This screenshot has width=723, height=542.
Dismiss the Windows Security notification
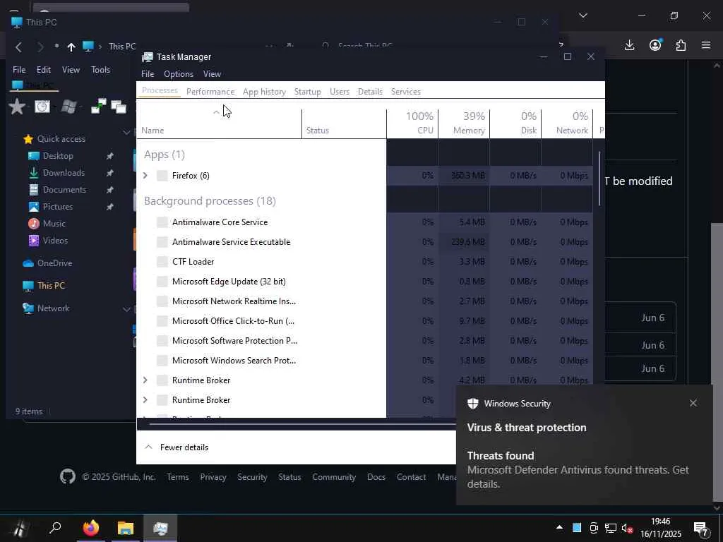[x=693, y=403]
